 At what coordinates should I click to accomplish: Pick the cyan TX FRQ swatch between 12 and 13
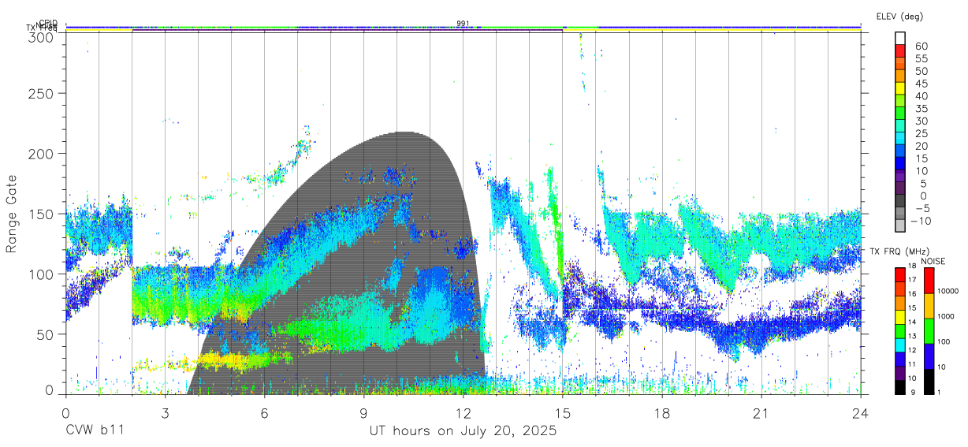click(899, 344)
